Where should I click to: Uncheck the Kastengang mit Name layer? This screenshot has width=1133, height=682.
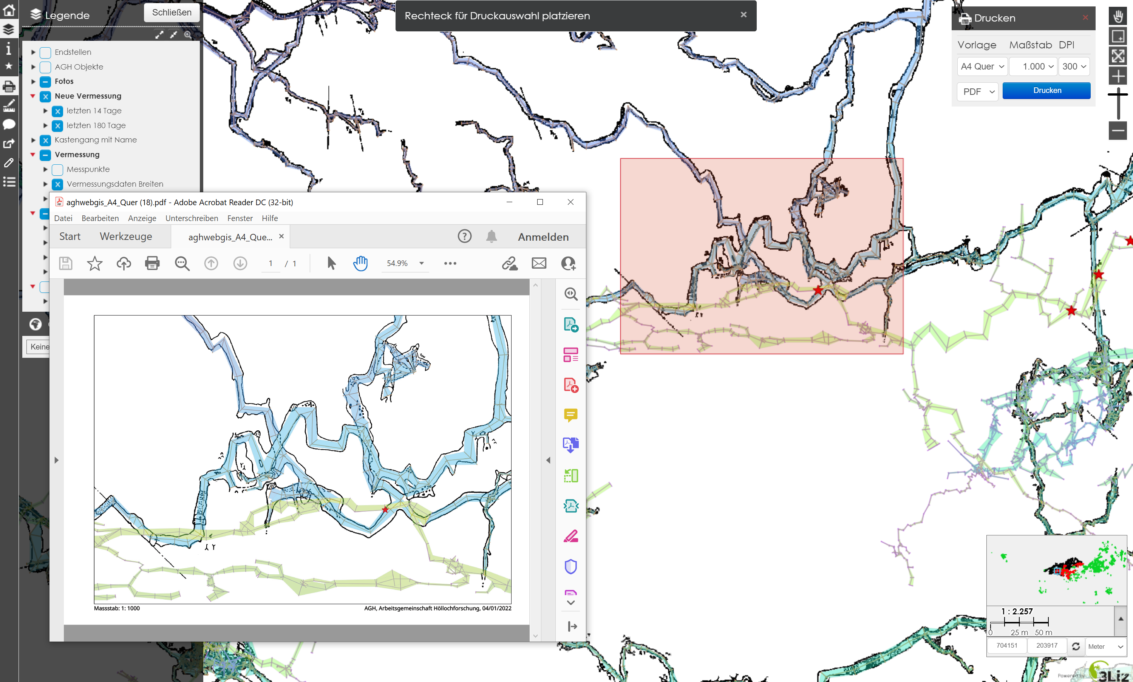45,140
